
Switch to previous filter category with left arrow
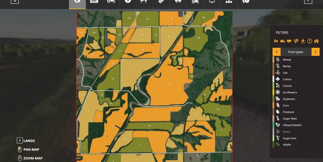pos(276,52)
